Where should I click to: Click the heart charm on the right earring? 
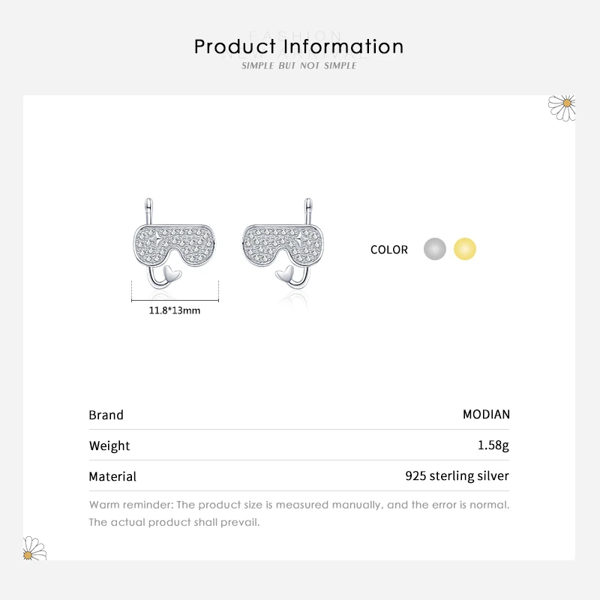click(285, 273)
